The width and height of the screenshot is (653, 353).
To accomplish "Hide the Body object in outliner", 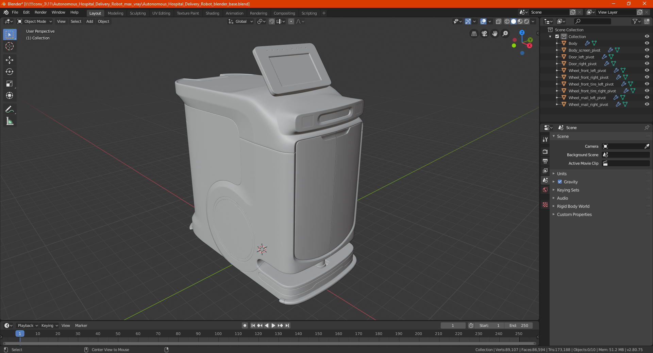I will [x=647, y=43].
